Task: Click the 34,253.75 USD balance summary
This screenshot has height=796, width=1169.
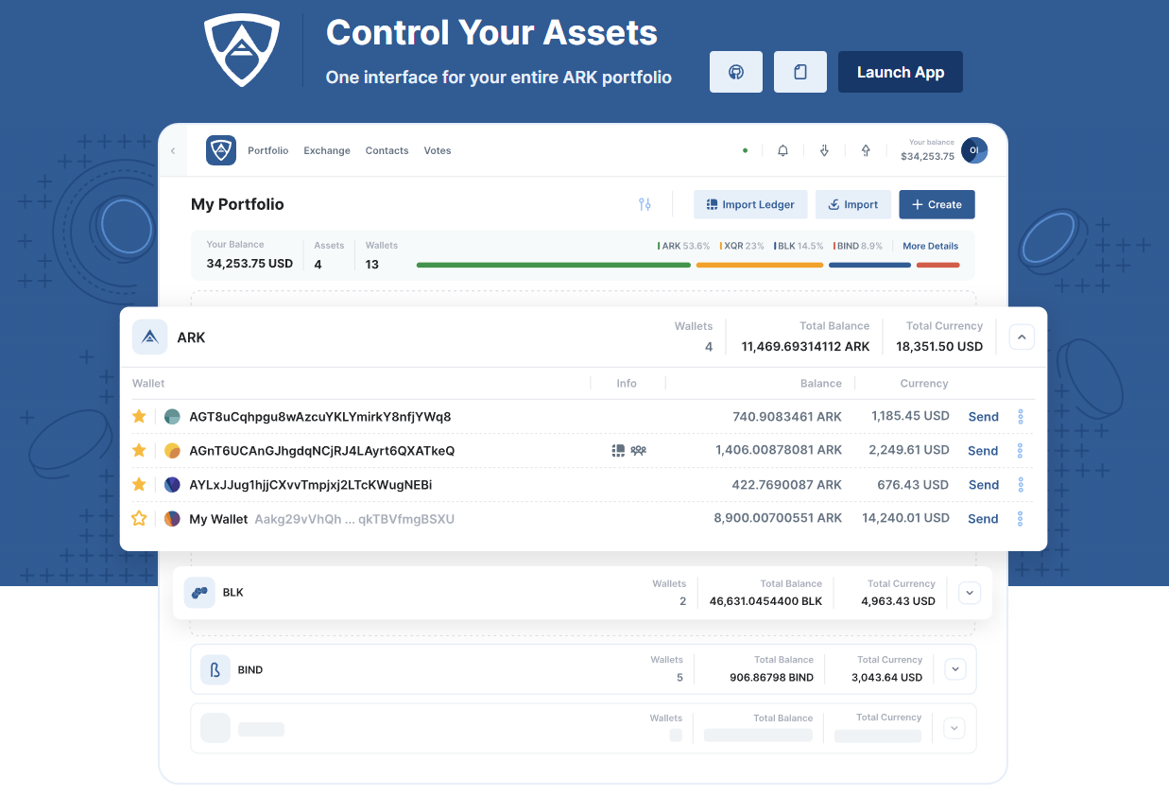Action: [x=249, y=264]
